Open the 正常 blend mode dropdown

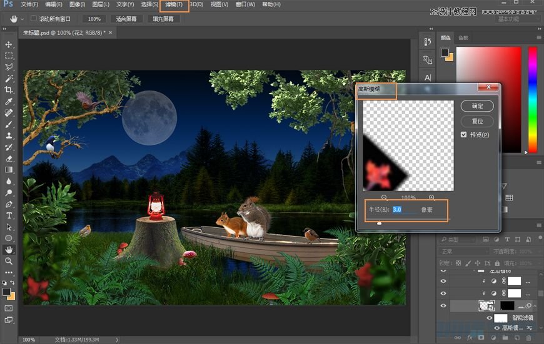tap(465, 251)
